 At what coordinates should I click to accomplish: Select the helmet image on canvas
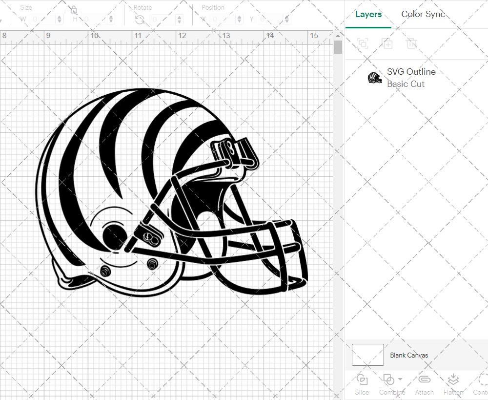(172, 192)
